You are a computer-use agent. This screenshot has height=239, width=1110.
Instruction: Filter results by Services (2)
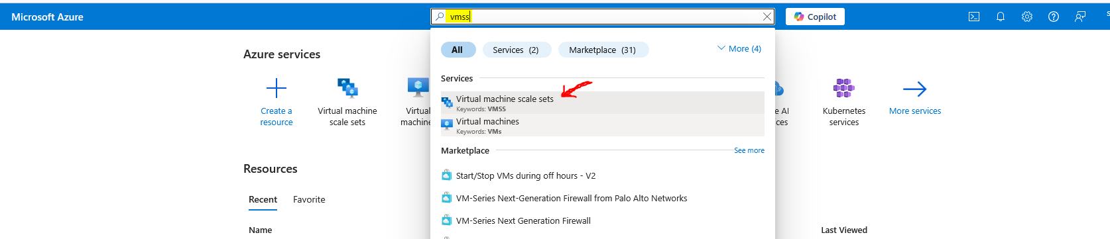(516, 50)
